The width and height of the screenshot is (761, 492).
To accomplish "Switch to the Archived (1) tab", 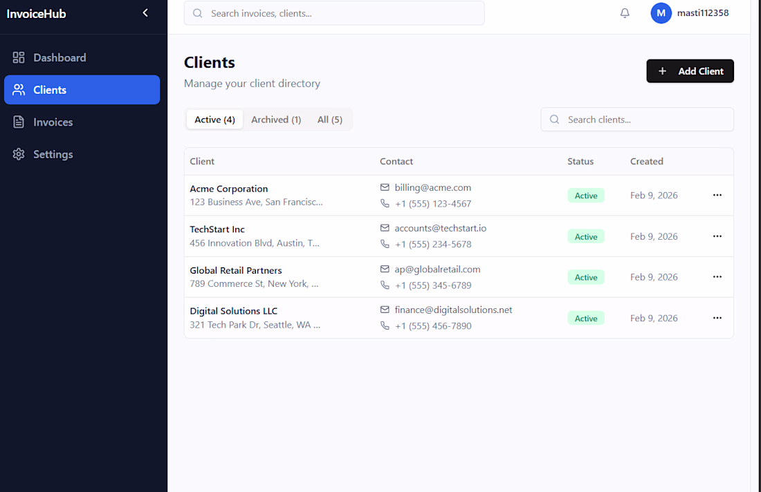I will click(276, 120).
